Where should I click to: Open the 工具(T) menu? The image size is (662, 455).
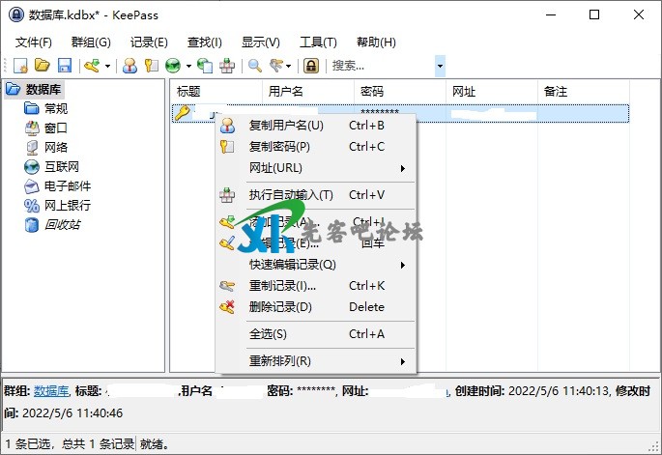click(x=318, y=43)
